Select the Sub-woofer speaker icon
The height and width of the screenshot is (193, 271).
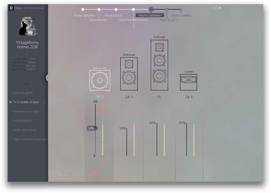click(100, 80)
